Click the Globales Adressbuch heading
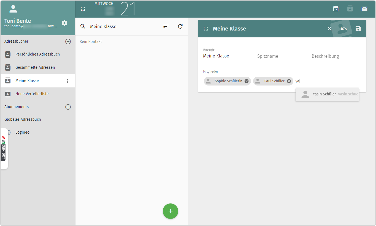 (23, 119)
